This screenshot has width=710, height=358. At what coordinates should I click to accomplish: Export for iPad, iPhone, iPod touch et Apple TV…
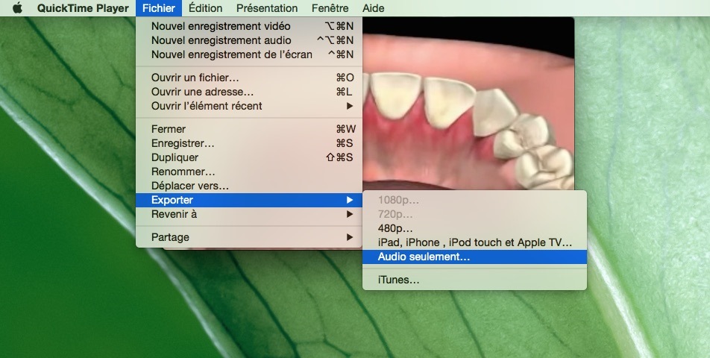(x=474, y=242)
